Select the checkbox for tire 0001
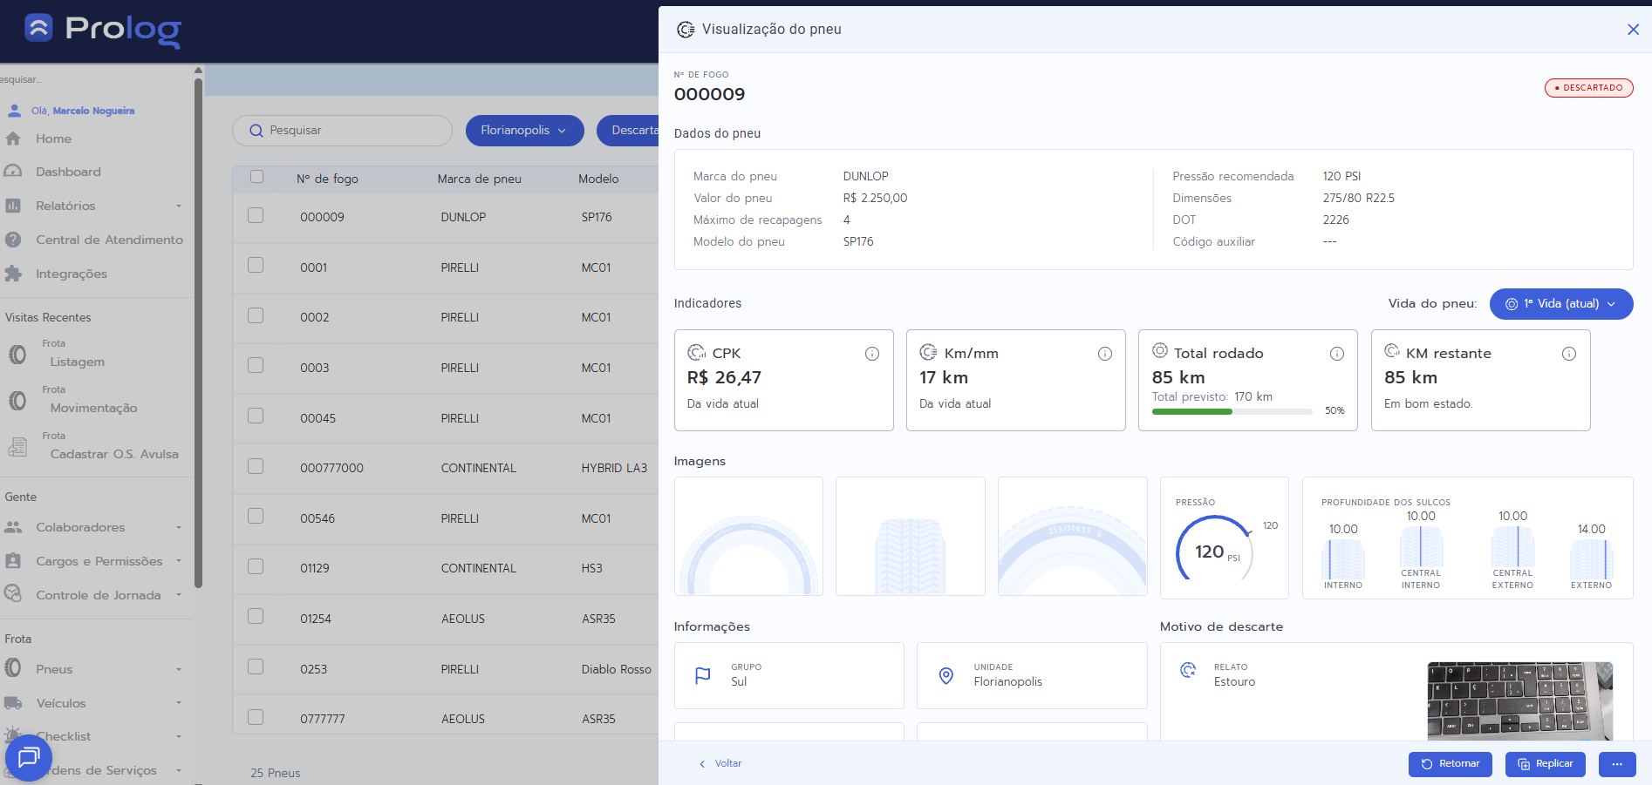 pos(256,266)
